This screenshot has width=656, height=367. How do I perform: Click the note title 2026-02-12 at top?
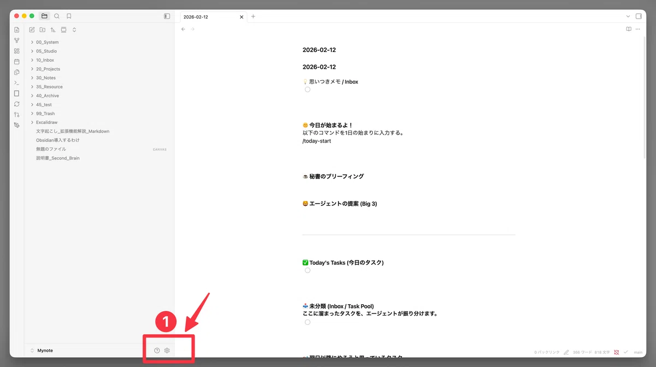319,50
